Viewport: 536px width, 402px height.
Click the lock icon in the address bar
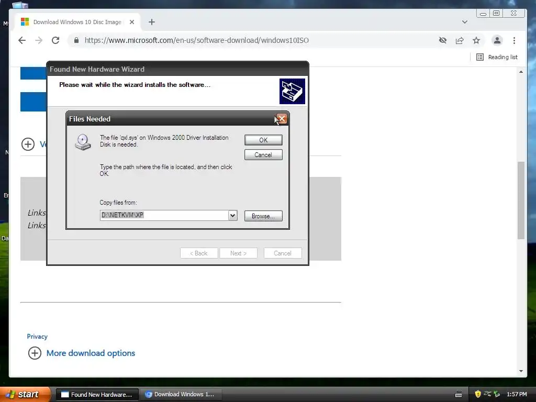(76, 40)
